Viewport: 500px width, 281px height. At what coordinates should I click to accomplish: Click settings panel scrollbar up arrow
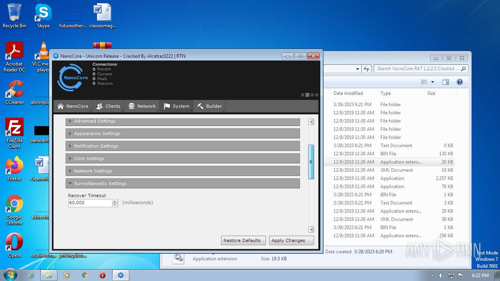tap(311, 122)
